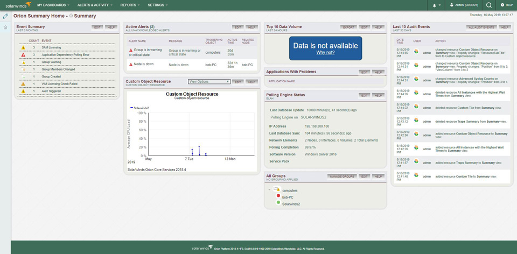Click the icon beside Group Created event

[23, 76]
